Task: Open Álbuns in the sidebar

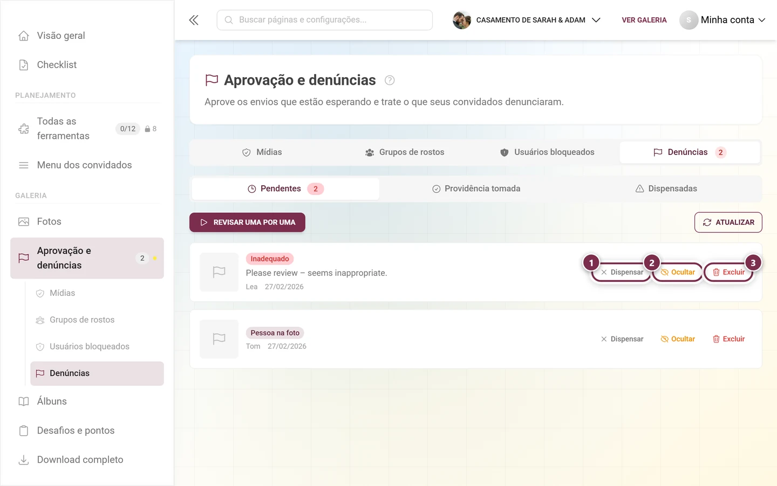Action: 87,401
